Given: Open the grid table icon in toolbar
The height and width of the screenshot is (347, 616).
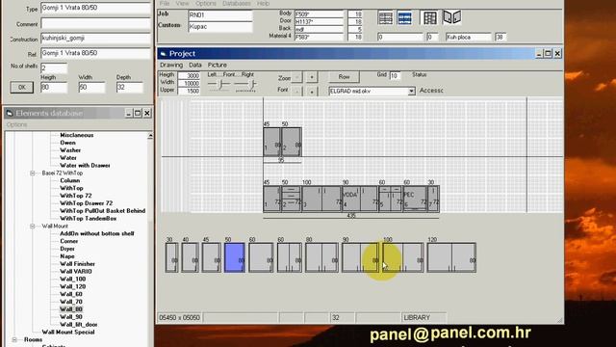Looking at the screenshot, I should (430, 18).
